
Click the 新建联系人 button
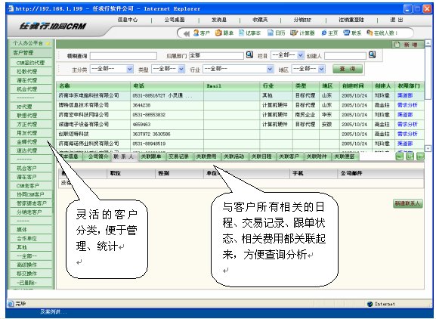408,203
